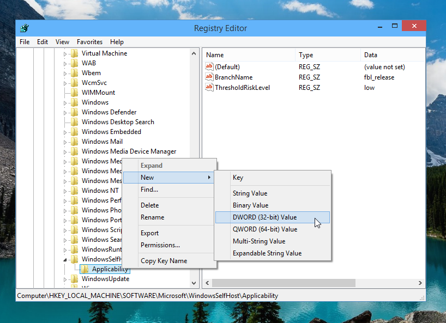This screenshot has height=323, width=446.
Task: Choose Export from the context menu
Action: click(x=168, y=233)
